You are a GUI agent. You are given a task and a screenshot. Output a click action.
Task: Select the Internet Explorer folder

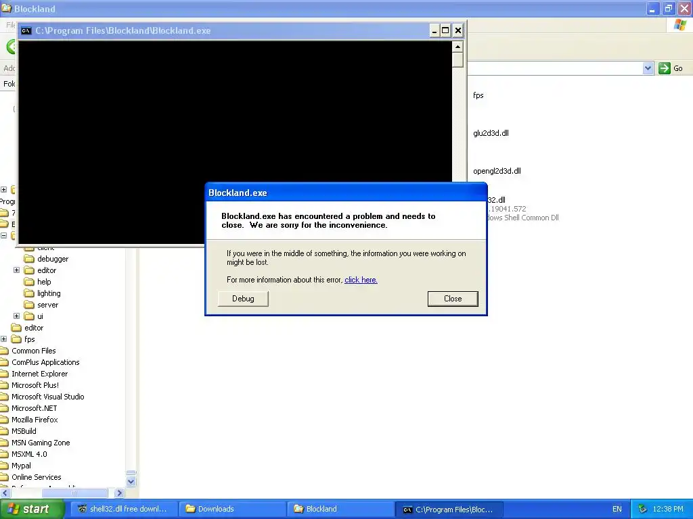[39, 374]
